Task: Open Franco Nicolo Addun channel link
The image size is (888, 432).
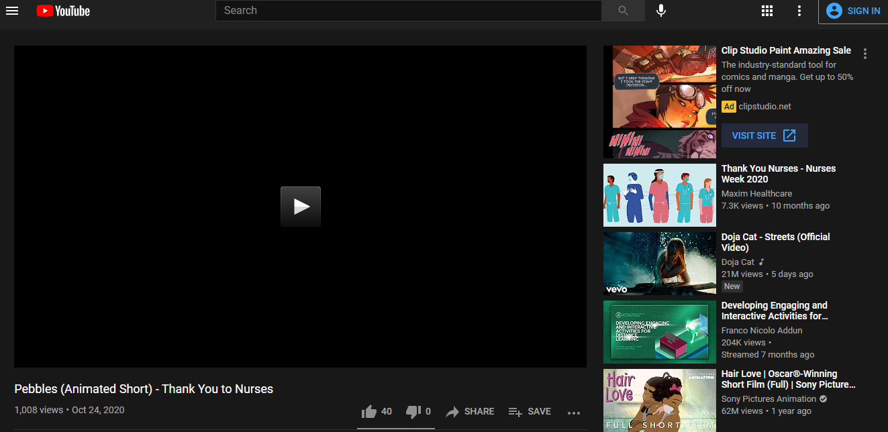Action: [x=761, y=330]
